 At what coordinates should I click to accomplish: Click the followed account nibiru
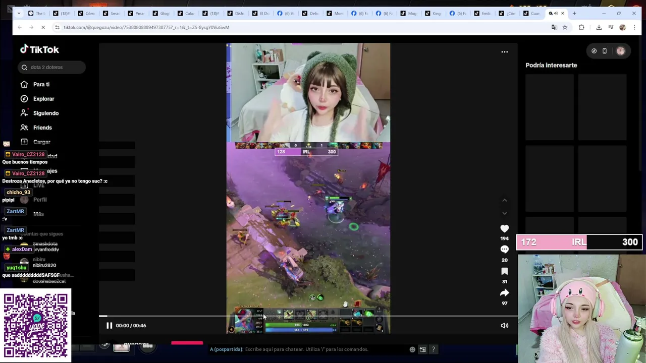click(x=39, y=260)
